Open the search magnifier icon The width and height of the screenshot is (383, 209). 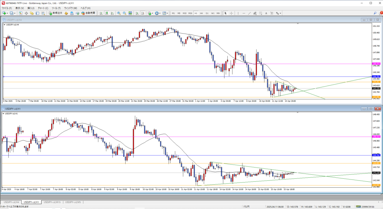point(375,13)
